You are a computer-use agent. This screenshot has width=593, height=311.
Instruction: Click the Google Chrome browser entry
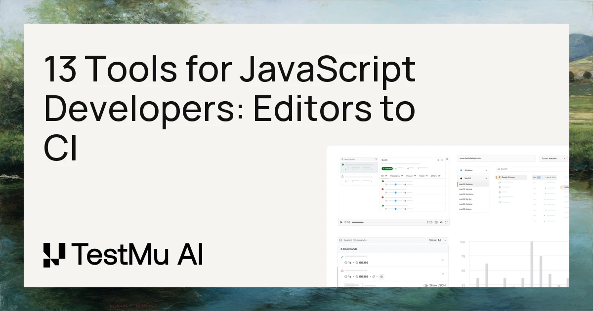pos(512,177)
